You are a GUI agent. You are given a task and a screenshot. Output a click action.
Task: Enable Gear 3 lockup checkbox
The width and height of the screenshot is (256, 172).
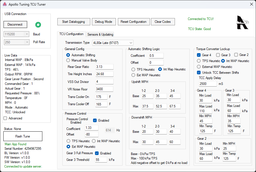pos(223,55)
